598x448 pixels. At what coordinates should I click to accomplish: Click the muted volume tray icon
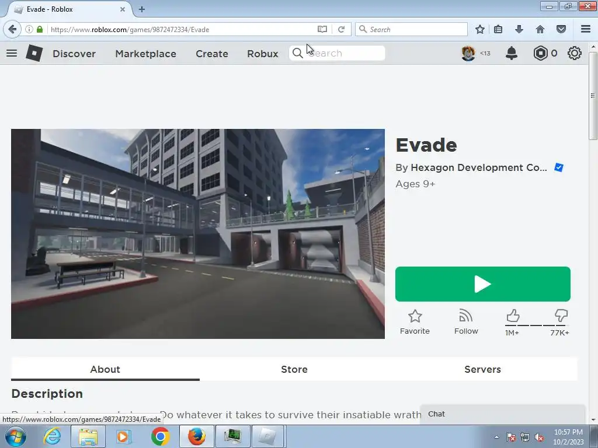(x=539, y=437)
